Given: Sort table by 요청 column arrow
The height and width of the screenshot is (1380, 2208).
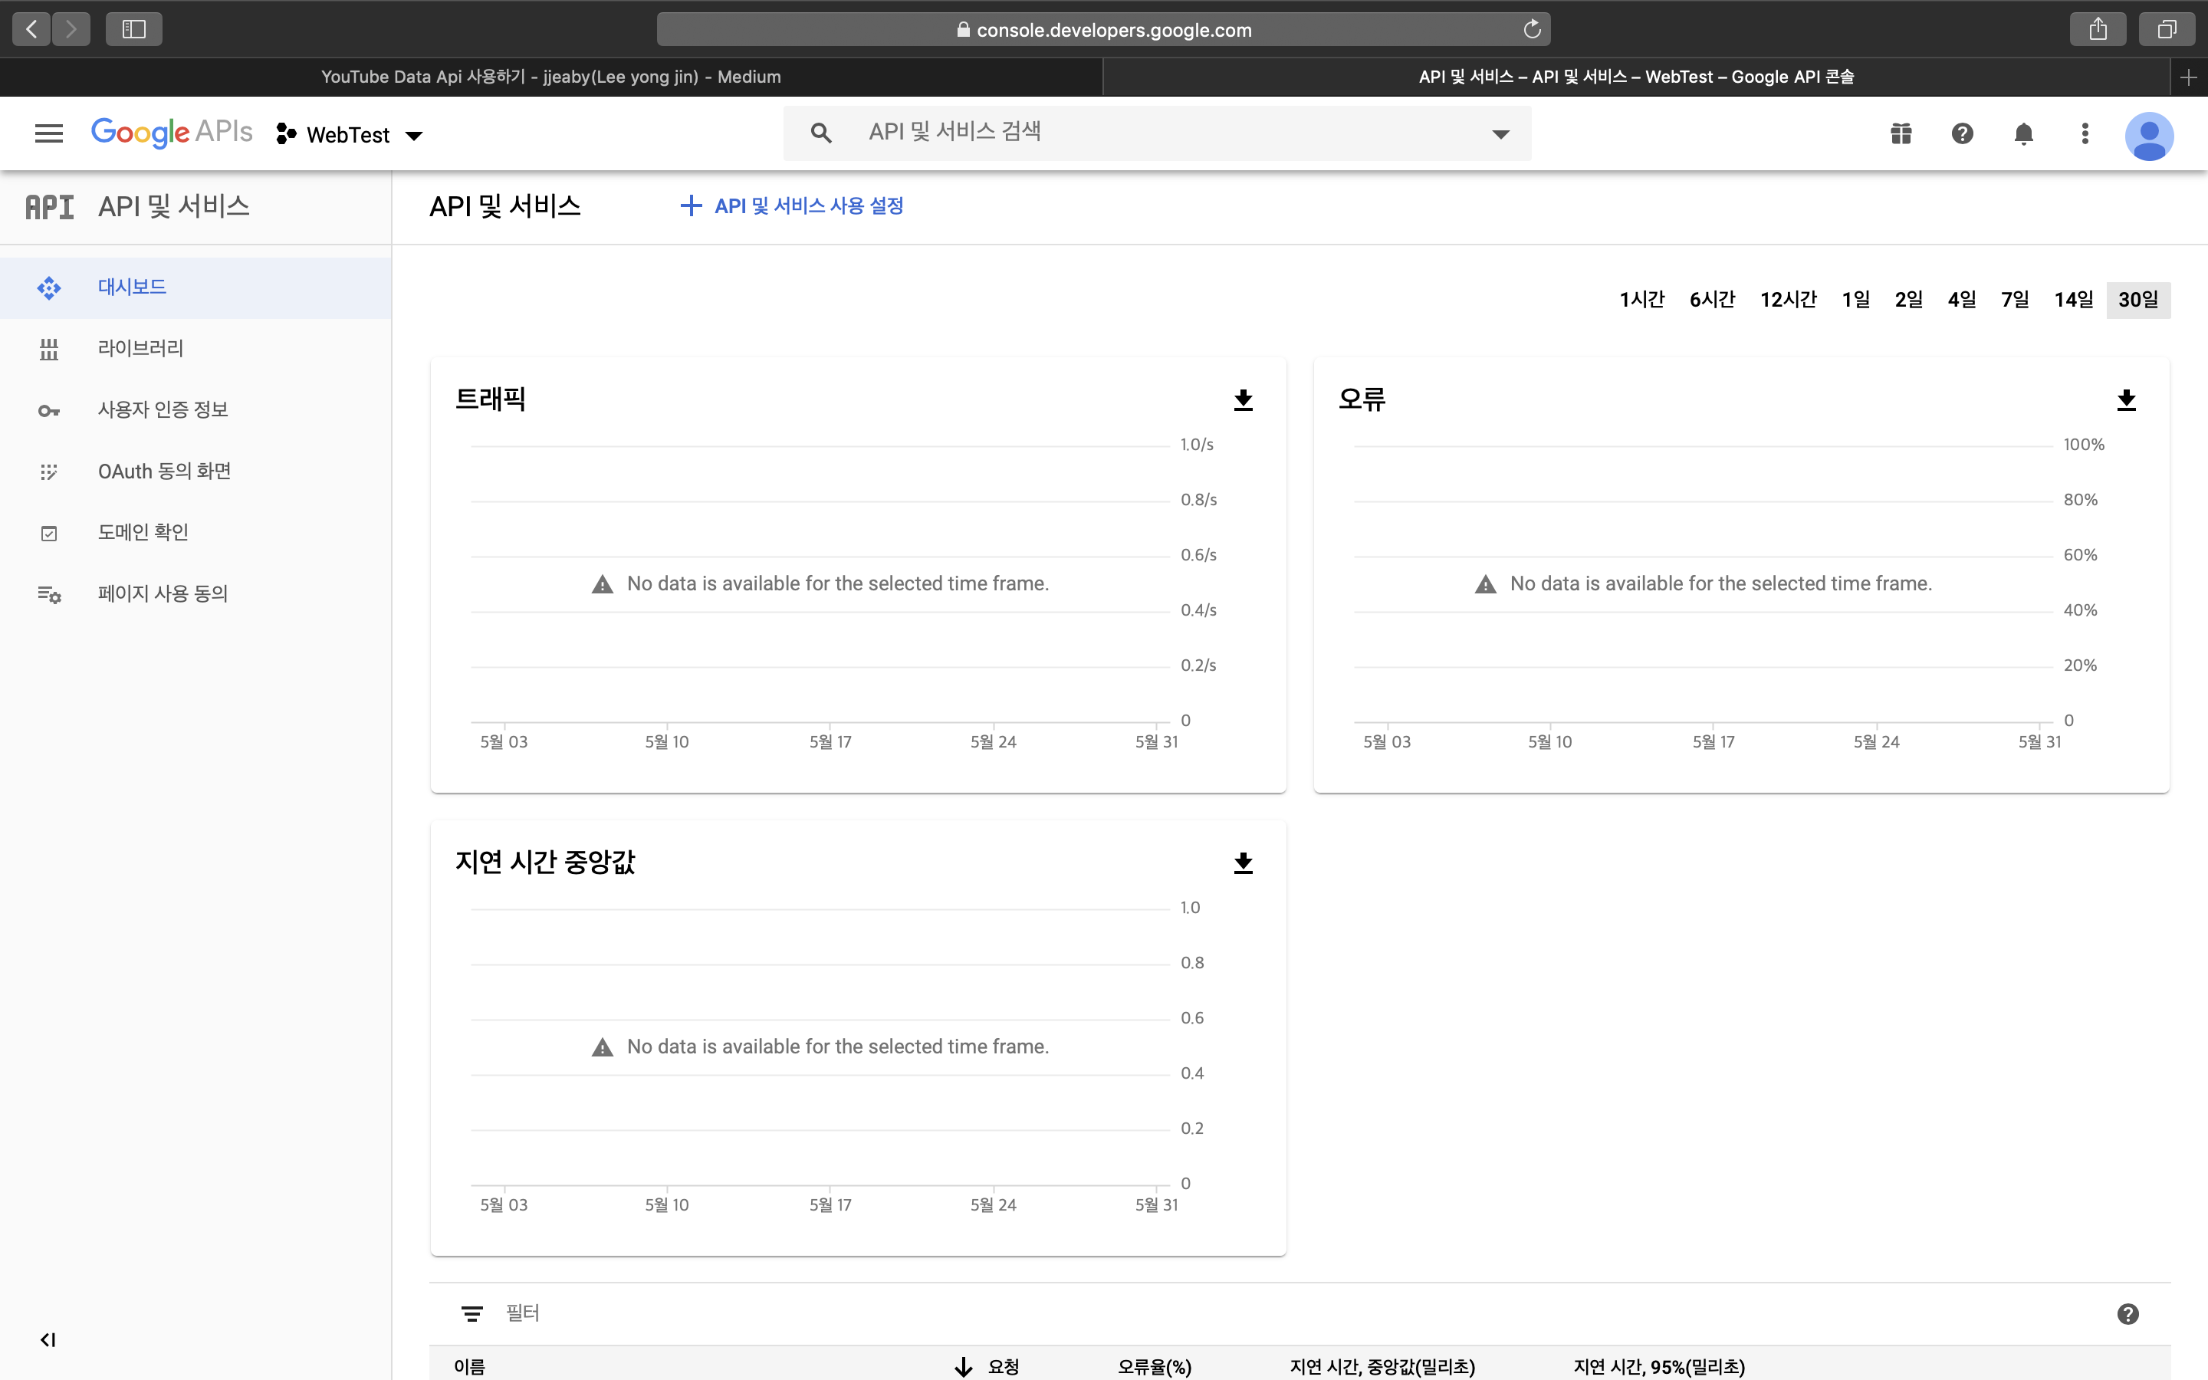Looking at the screenshot, I should tap(964, 1366).
